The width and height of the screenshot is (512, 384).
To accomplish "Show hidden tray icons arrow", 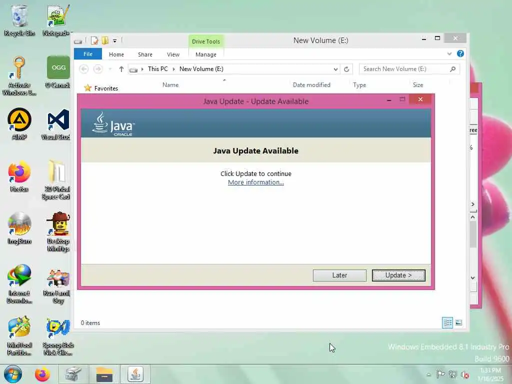I will click(x=428, y=374).
